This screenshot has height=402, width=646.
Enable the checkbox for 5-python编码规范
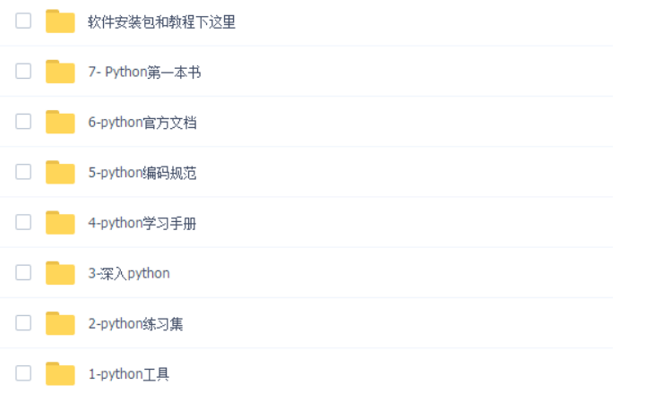23,172
